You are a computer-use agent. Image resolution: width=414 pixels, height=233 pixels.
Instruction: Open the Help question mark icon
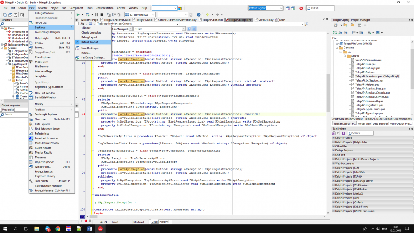coord(199,15)
